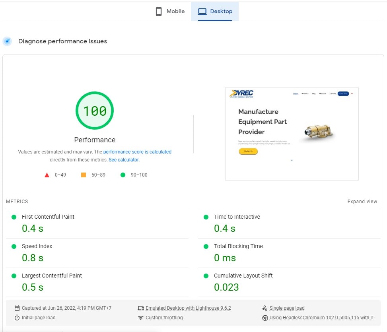Click the green circle 90–100 legend icon

(x=123, y=175)
